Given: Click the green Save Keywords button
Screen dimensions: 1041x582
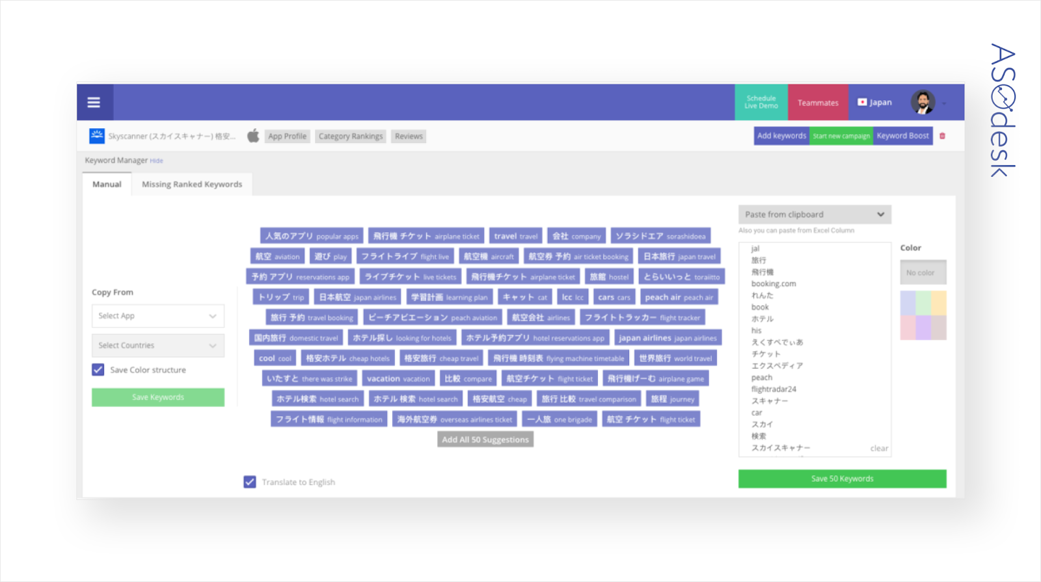Looking at the screenshot, I should click(158, 397).
